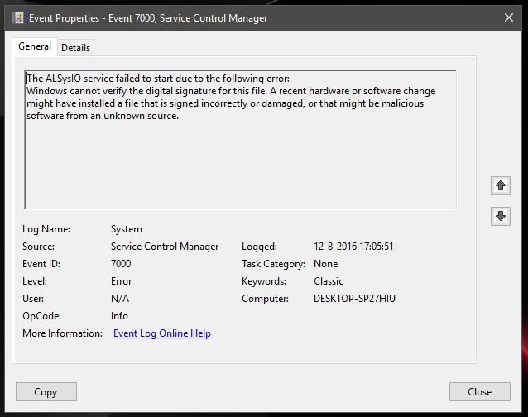
Task: Click inside the error description text box
Action: point(240,157)
